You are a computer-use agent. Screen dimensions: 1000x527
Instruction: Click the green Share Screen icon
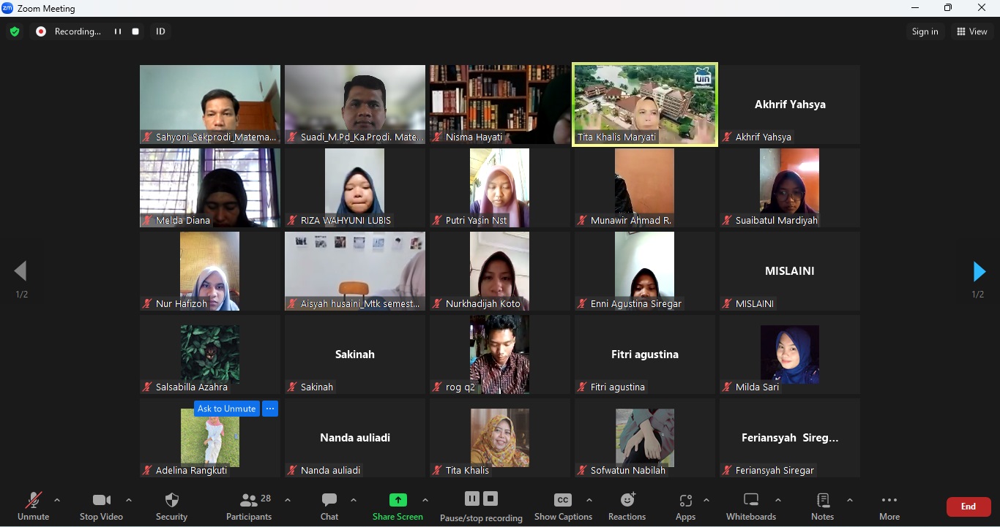click(398, 501)
